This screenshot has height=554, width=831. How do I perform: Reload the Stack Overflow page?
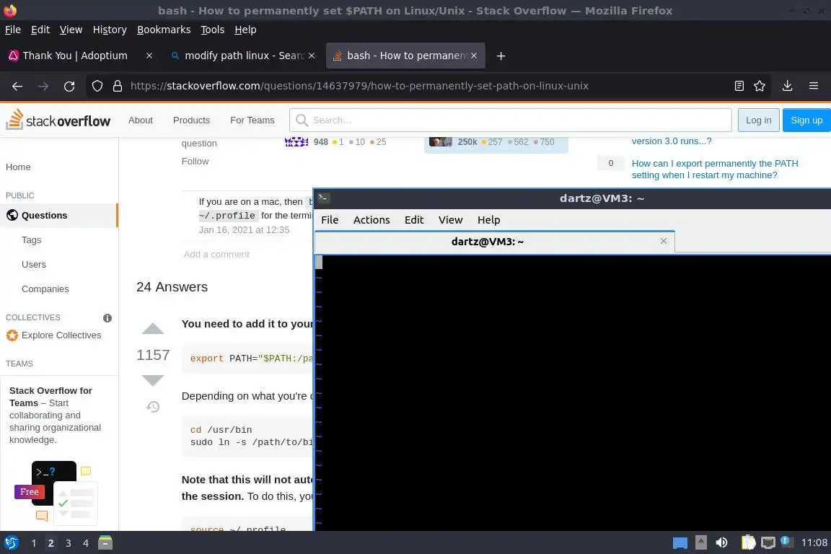pyautogui.click(x=69, y=86)
